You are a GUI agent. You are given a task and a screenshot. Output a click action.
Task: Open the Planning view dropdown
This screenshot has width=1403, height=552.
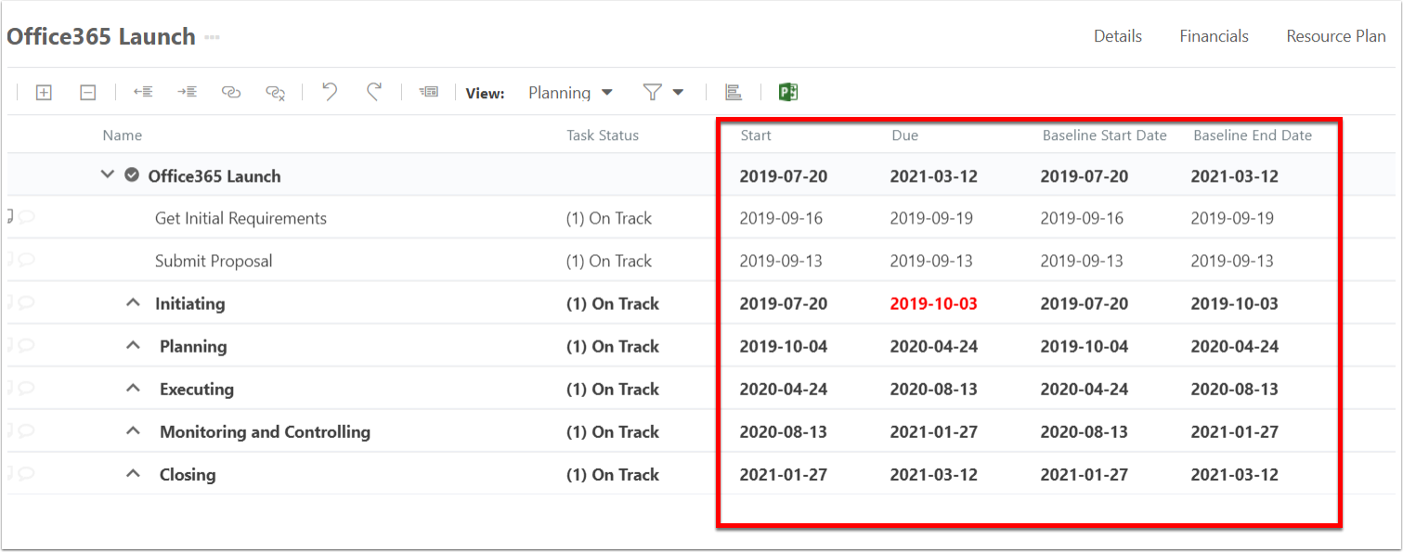coord(570,92)
